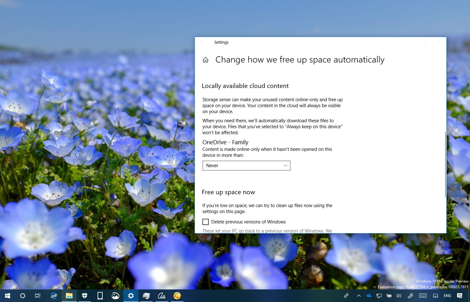Expand hidden icons in the system tray
Screen dimensions: 470x302
tap(359, 295)
